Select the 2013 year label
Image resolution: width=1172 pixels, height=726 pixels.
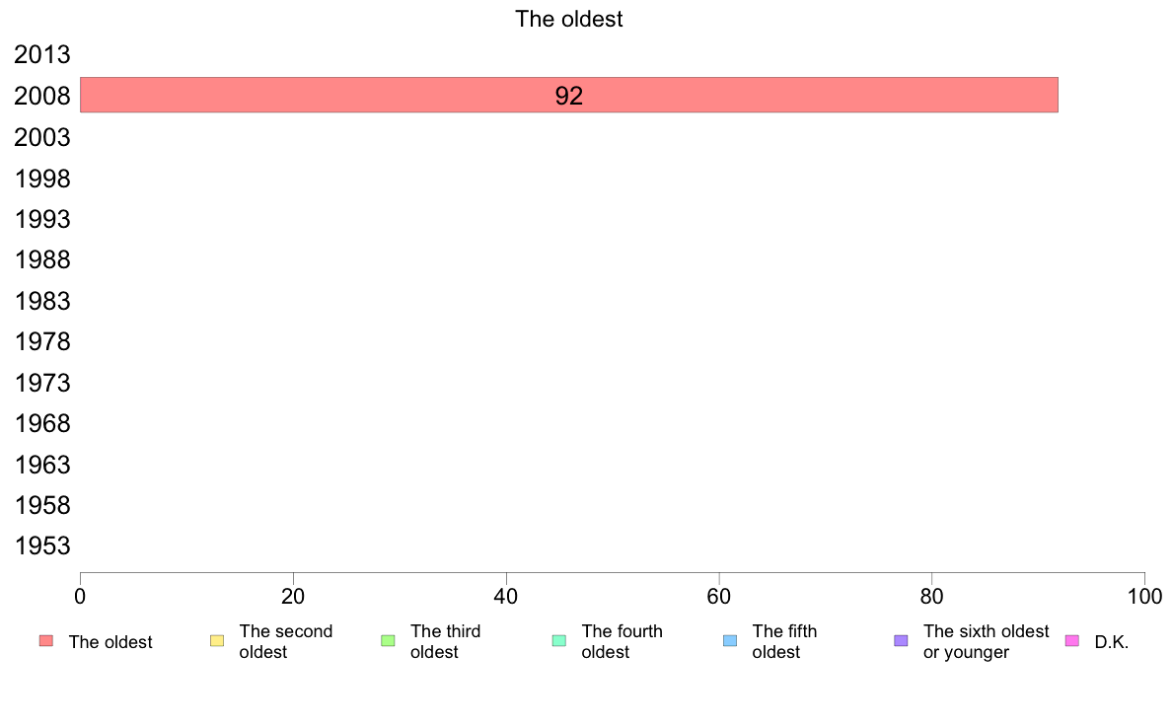click(x=41, y=54)
